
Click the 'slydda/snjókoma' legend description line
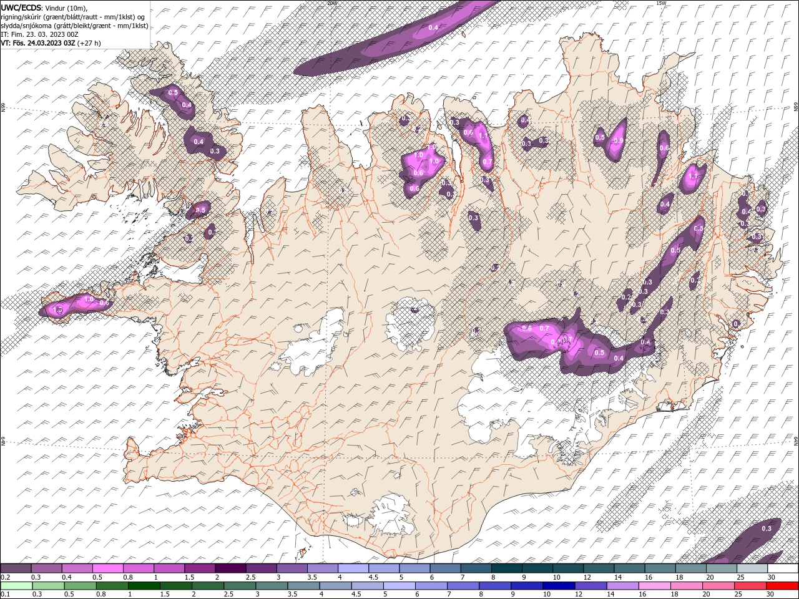point(74,26)
